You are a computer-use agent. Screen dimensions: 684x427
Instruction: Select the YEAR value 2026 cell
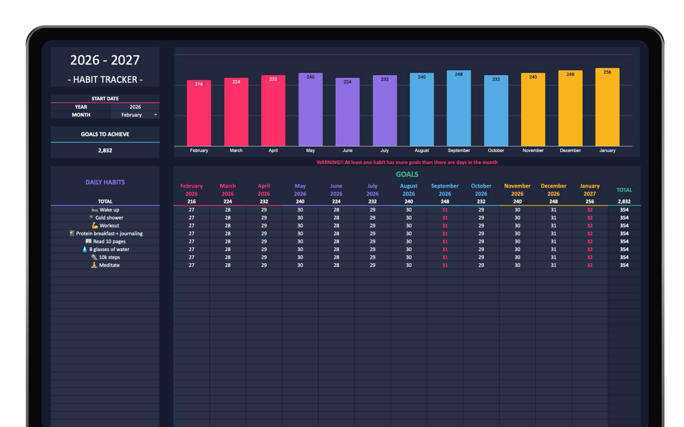point(135,107)
